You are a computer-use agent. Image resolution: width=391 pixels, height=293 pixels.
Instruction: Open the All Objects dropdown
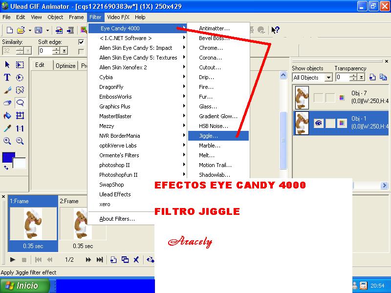tap(328, 78)
